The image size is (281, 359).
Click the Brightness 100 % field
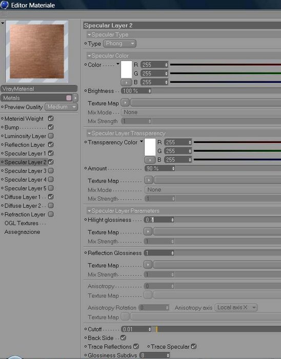pos(136,91)
